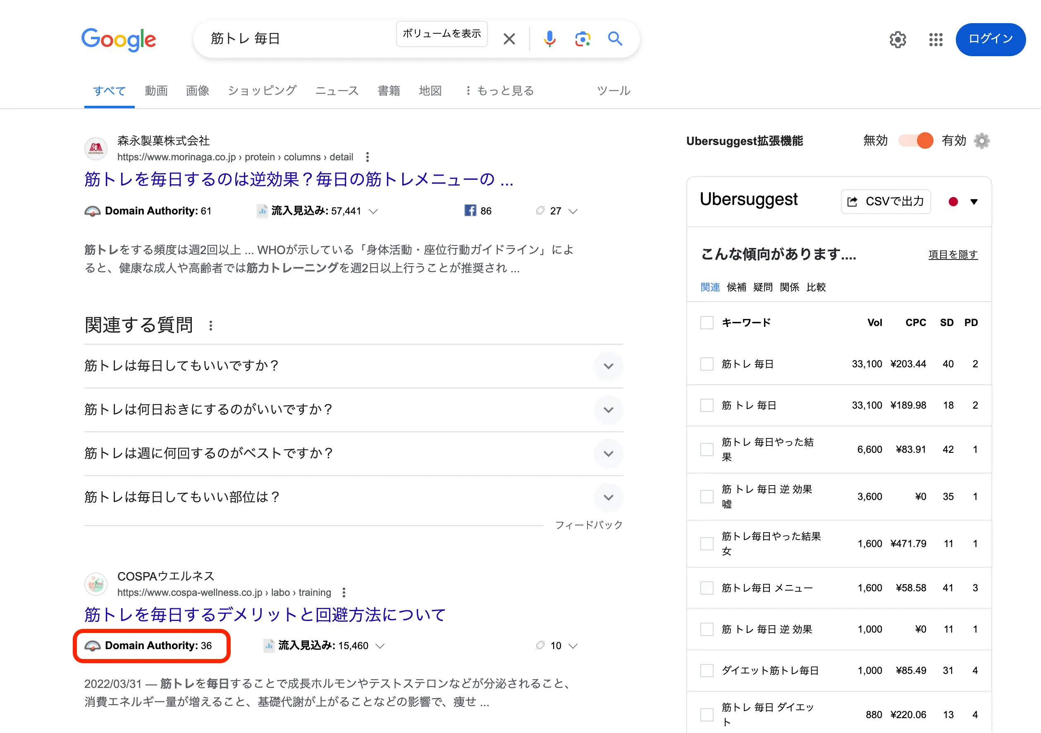1041x733 pixels.
Task: Click the Morinaga site favicon
Action: [96, 149]
